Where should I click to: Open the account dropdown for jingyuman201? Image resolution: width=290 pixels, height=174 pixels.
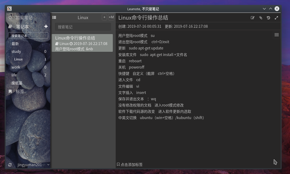click(x=48, y=165)
